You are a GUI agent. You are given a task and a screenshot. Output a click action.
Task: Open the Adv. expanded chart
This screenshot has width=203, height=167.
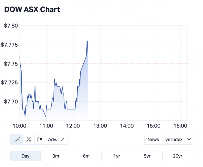coord(56,139)
